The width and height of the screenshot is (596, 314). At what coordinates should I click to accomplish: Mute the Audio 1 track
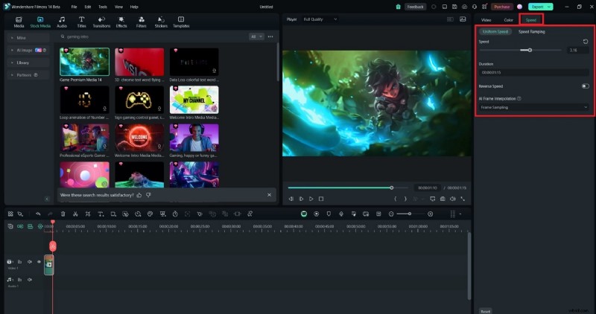[x=30, y=279]
